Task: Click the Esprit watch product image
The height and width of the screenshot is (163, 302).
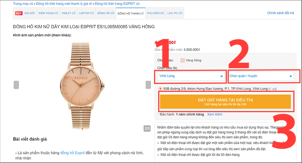Action: 82,85
